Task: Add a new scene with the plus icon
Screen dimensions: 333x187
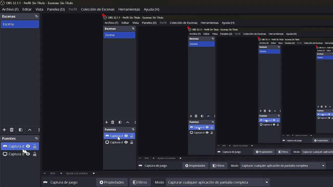Action: [4, 130]
